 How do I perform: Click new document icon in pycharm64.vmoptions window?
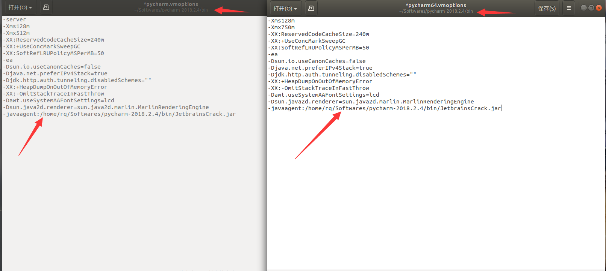point(311,8)
